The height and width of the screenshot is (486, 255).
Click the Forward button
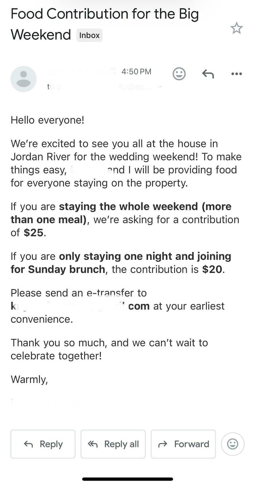[183, 444]
